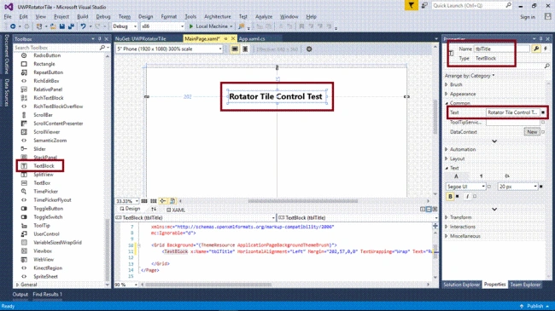Click the Search Toolbox input field
Screen dimensions: 555x311
point(56,48)
